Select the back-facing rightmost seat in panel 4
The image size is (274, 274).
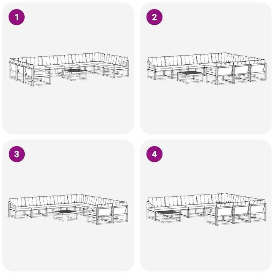258,212
